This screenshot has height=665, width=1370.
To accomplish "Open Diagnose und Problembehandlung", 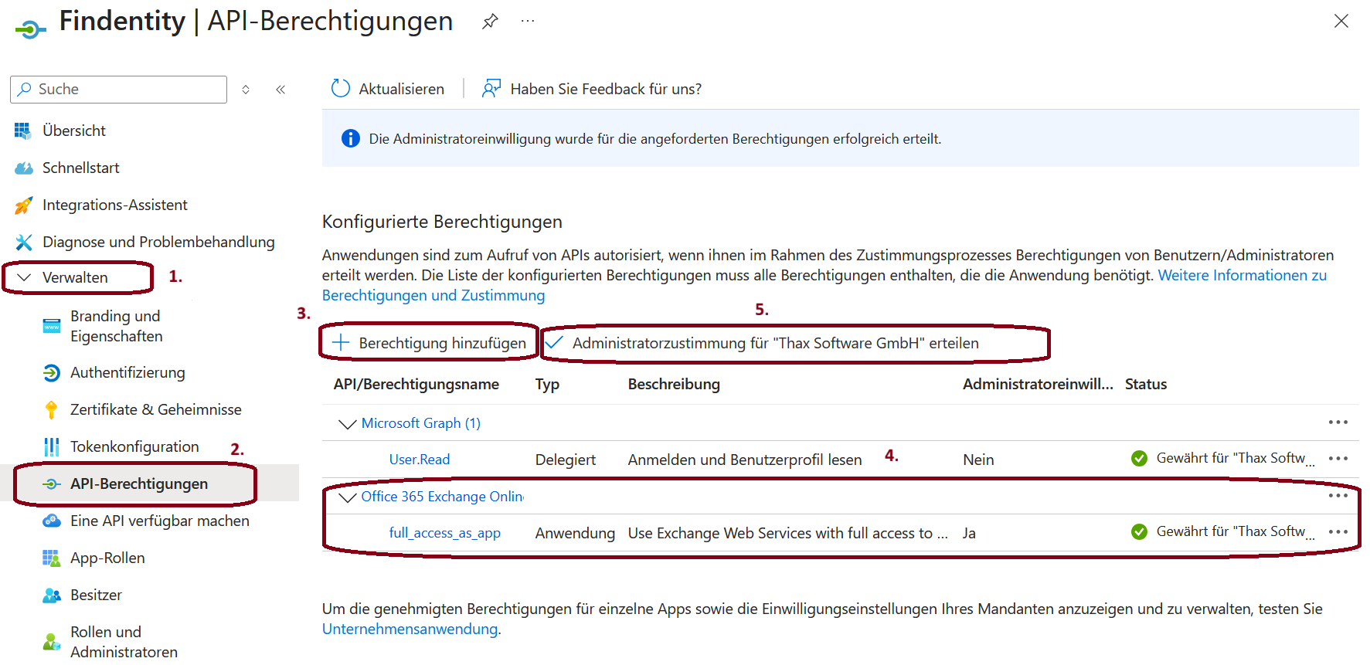I will 158,242.
